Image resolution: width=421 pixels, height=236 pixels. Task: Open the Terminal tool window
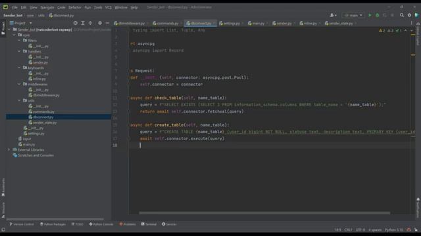click(149, 224)
